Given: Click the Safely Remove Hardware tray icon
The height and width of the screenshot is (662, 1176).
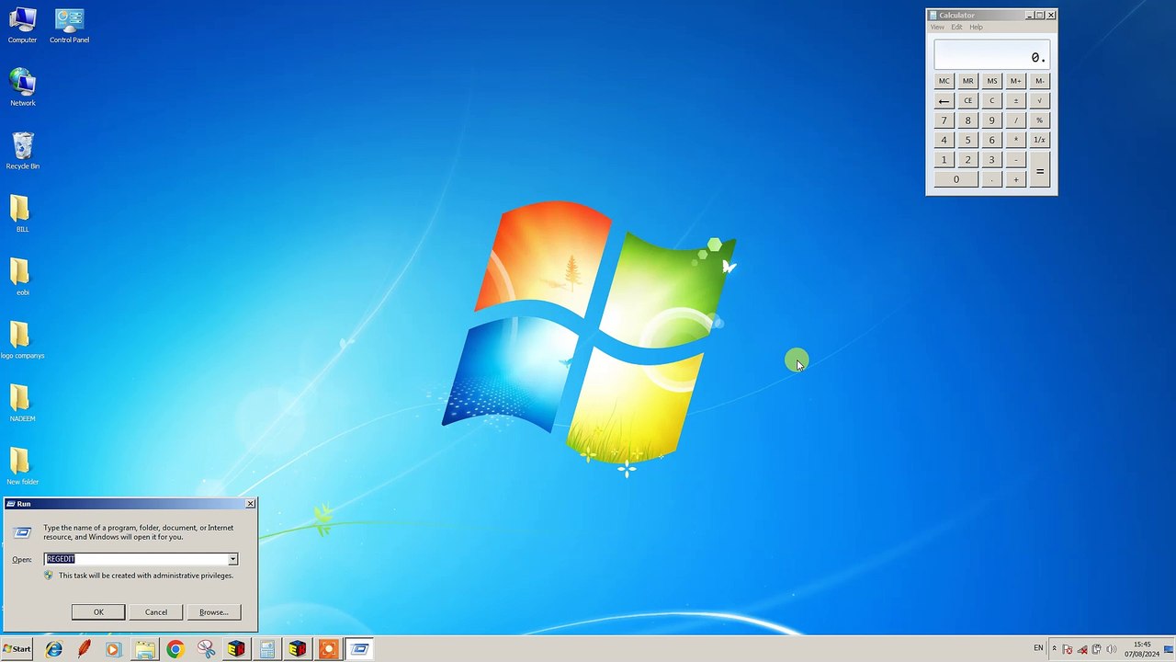Looking at the screenshot, I should pos(1096,649).
